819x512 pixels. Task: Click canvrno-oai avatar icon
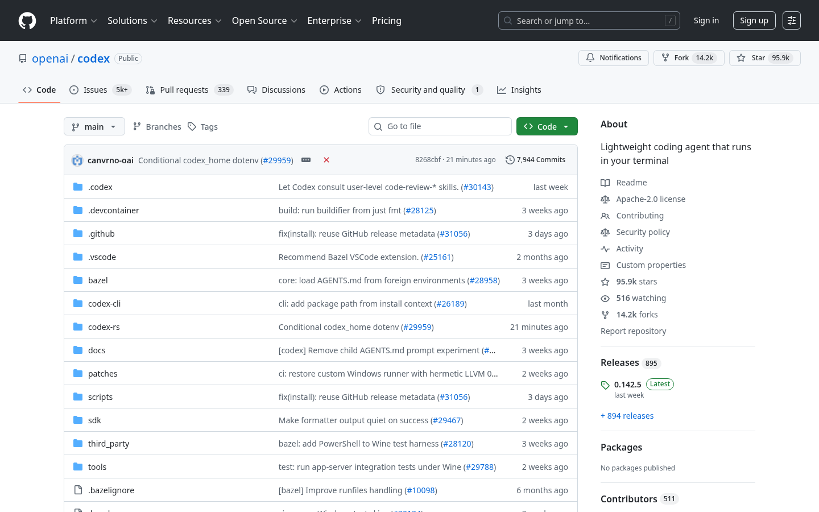pyautogui.click(x=77, y=160)
